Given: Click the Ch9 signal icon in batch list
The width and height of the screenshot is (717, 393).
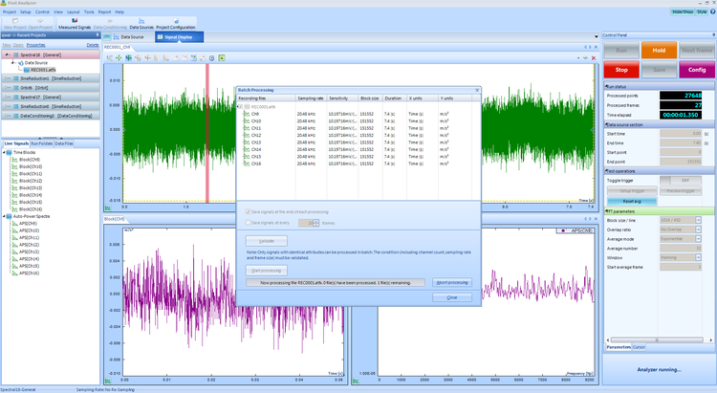Looking at the screenshot, I should click(x=246, y=114).
